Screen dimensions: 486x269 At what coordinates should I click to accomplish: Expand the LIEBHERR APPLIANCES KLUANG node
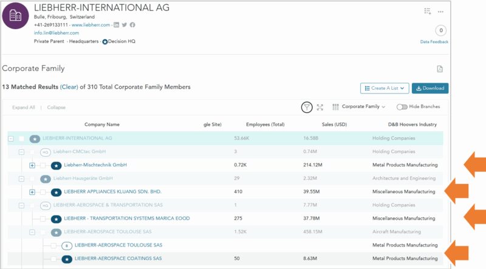[32, 192]
